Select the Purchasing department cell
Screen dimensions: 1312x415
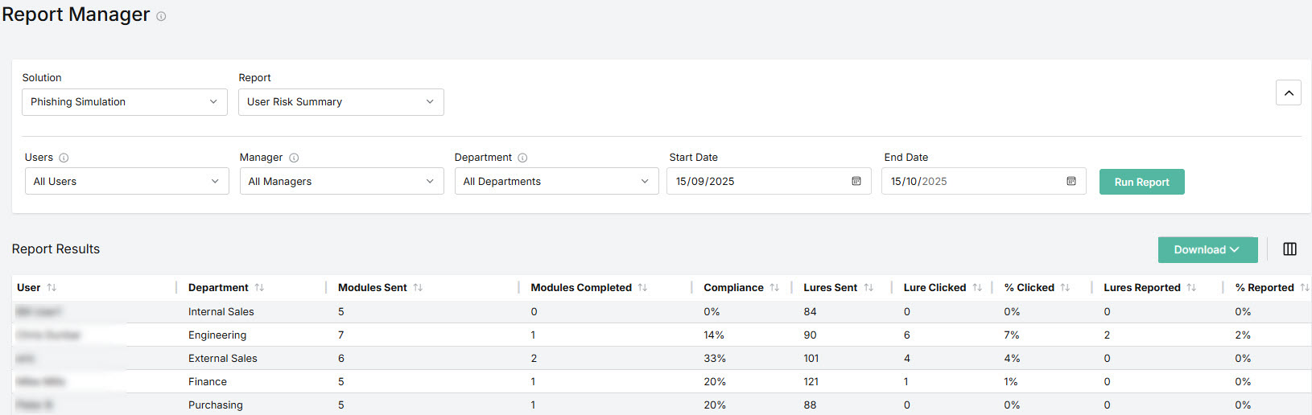point(216,405)
